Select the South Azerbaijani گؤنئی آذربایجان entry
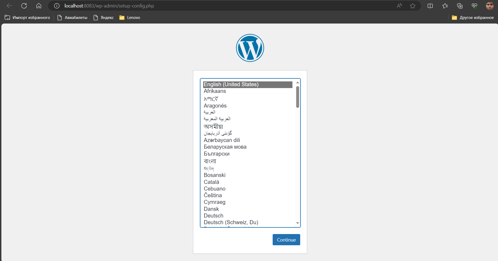498x261 pixels. [248, 133]
